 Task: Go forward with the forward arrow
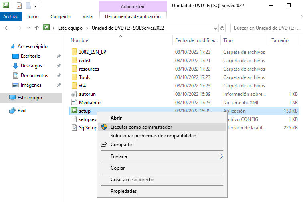(x=19, y=28)
